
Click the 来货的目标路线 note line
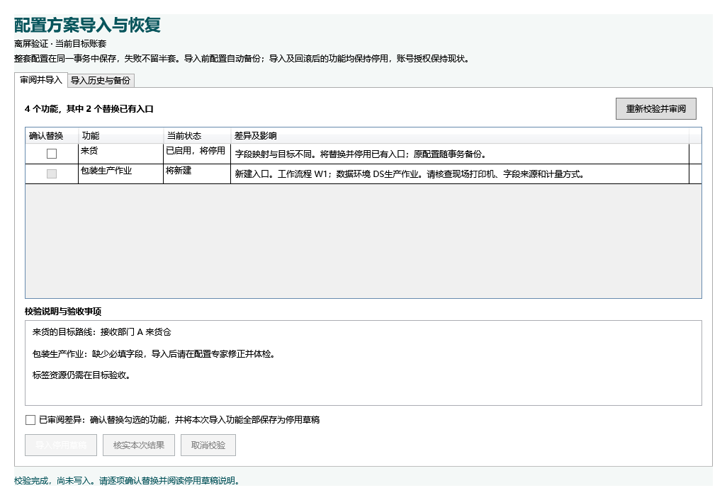click(x=101, y=332)
